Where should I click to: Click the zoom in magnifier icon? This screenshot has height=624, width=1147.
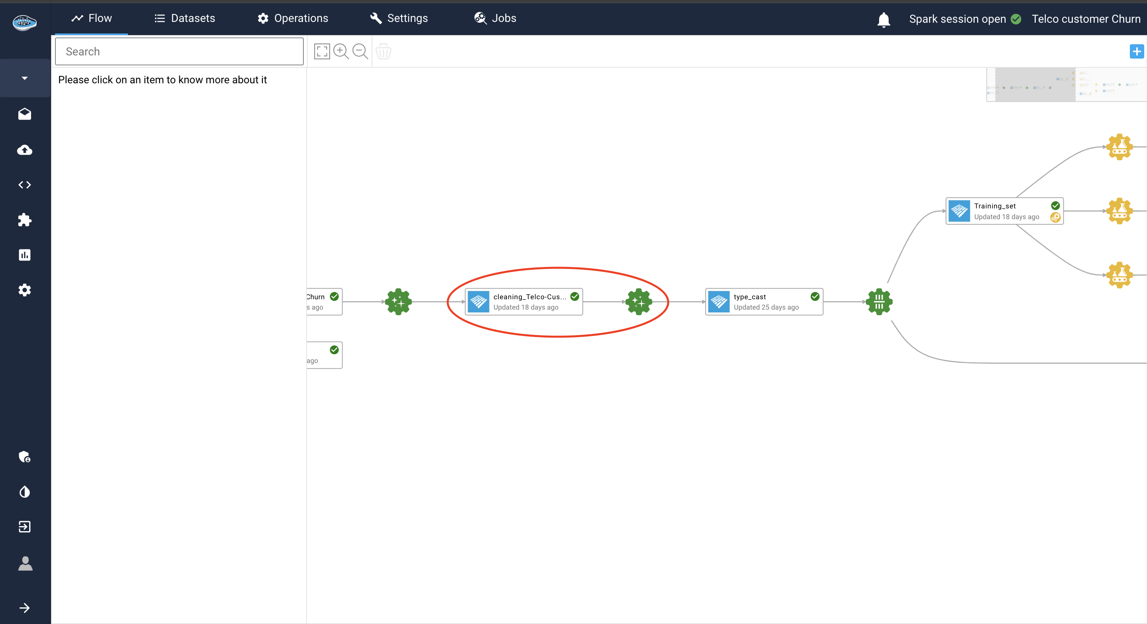[x=340, y=51]
